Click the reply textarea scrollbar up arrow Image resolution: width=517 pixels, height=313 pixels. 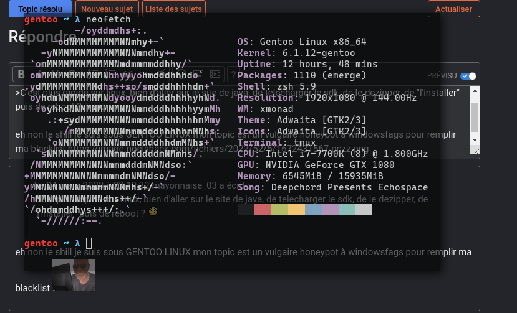point(475,91)
